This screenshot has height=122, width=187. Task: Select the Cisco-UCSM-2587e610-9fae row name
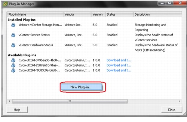pyautogui.click(x=39, y=65)
